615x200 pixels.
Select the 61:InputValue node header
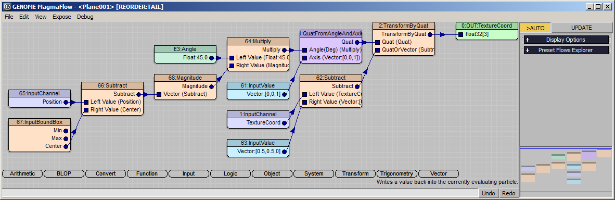[x=258, y=85]
